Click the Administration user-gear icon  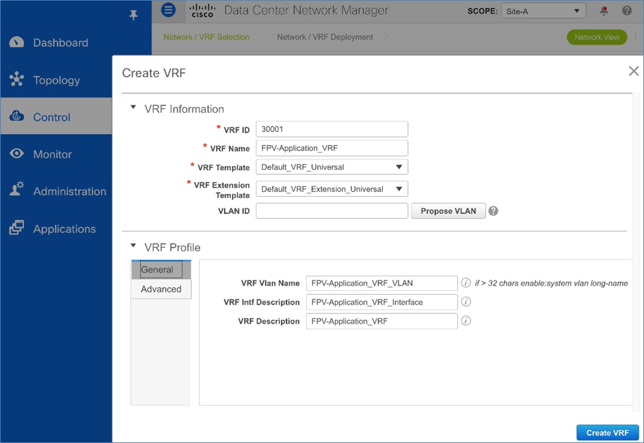click(17, 188)
